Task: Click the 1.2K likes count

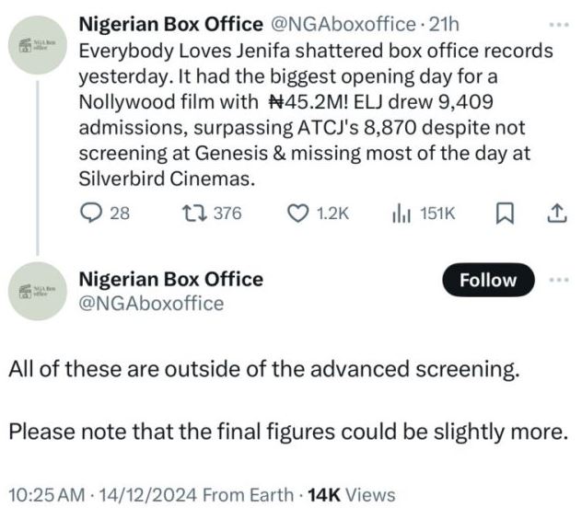Action: point(332,214)
